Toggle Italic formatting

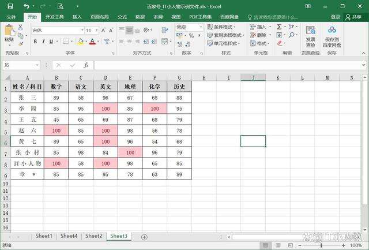click(43, 42)
